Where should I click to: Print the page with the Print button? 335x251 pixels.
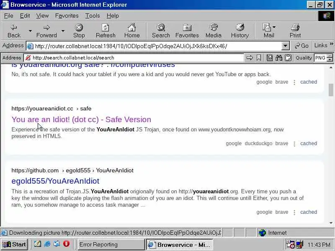[295, 31]
